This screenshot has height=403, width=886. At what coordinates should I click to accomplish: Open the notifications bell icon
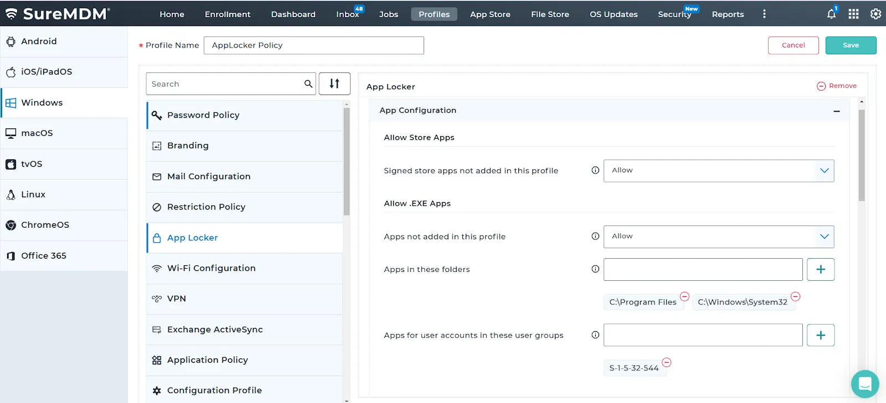[831, 14]
